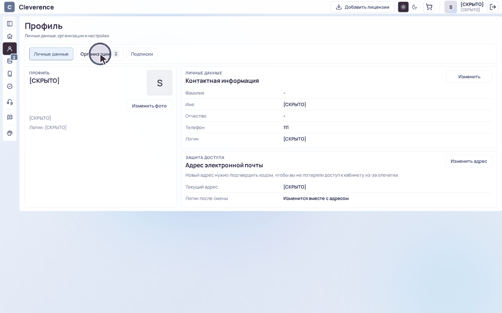Click the Фамилия field label
This screenshot has width=502, height=313.
[195, 93]
